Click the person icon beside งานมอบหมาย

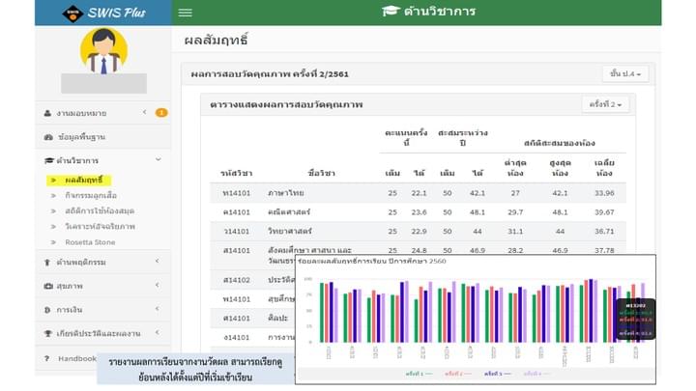pyautogui.click(x=48, y=113)
